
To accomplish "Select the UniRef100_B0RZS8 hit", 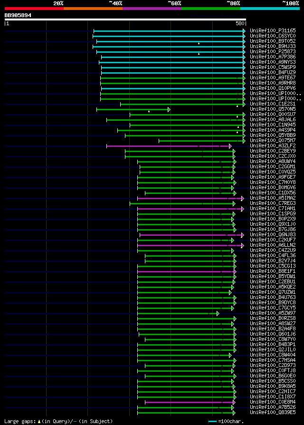I will (x=273, y=318).
